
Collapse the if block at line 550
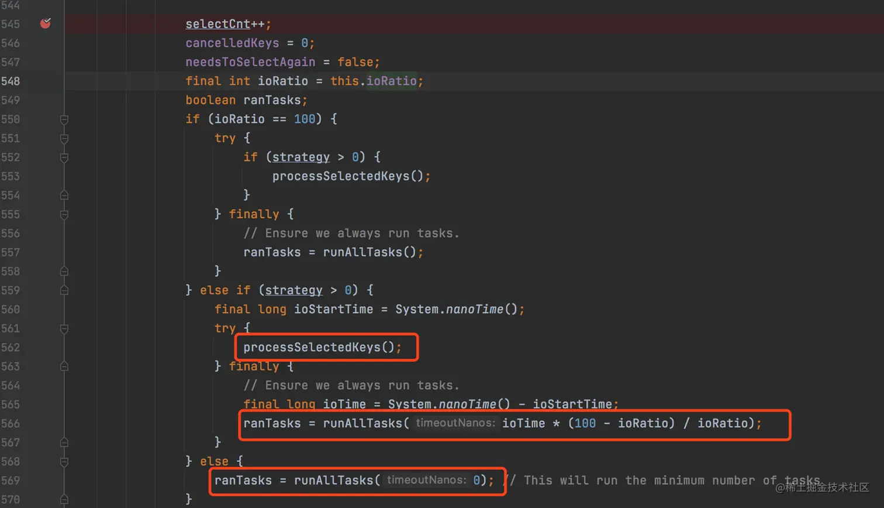(64, 119)
